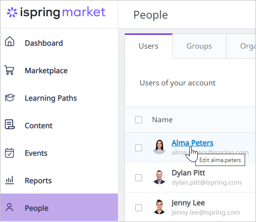The image size is (256, 222).
Task: Tick the select-all checkbox beside Name
Action: point(139,120)
